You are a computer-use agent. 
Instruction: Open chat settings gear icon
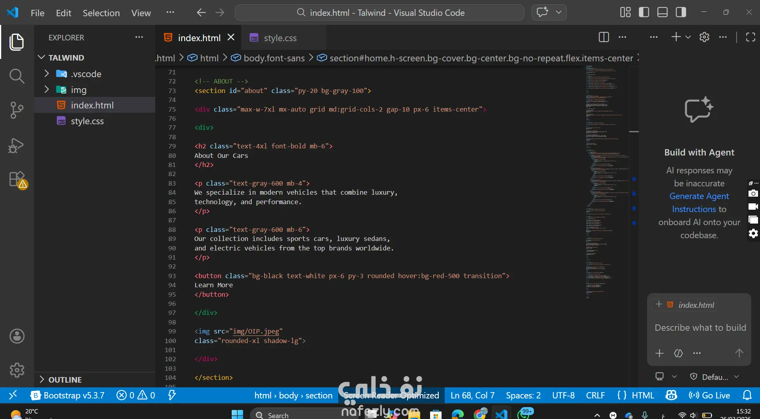tap(704, 37)
